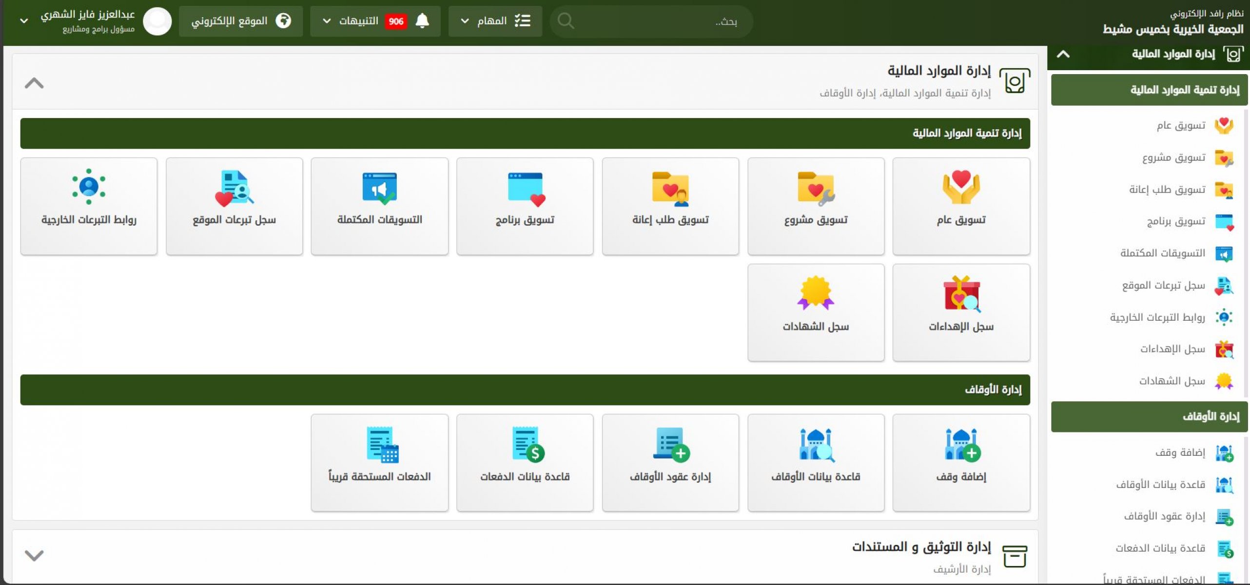Open the إضافة وقف mosque tile
The image size is (1250, 585).
(x=960, y=462)
